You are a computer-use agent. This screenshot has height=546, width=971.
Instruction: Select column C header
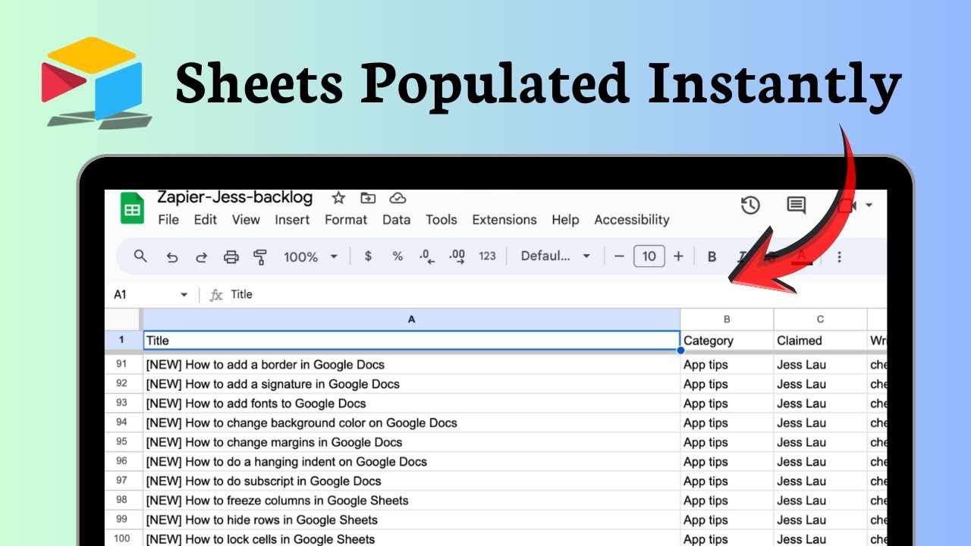820,319
